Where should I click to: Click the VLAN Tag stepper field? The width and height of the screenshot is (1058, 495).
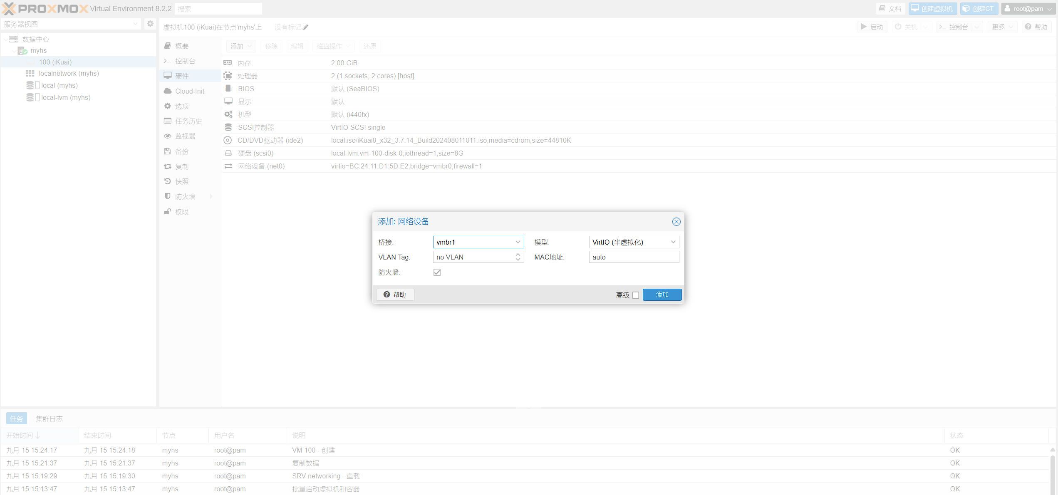[x=478, y=257]
